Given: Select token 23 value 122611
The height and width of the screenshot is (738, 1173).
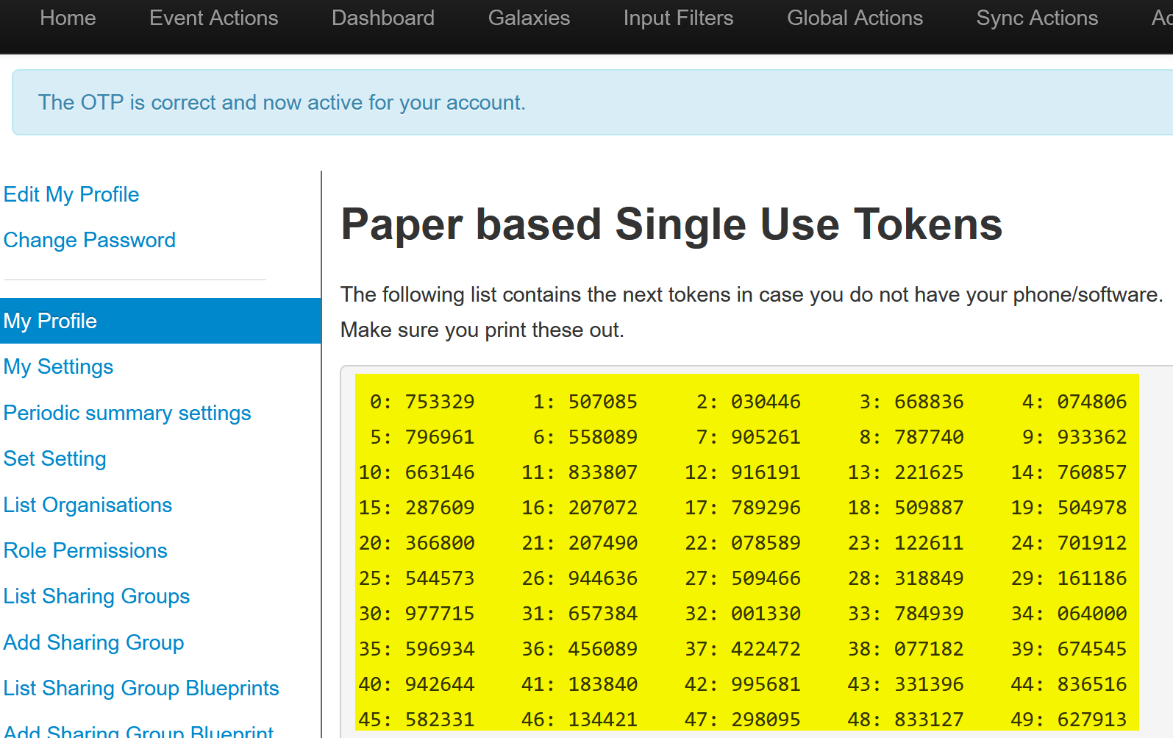Looking at the screenshot, I should 929,543.
